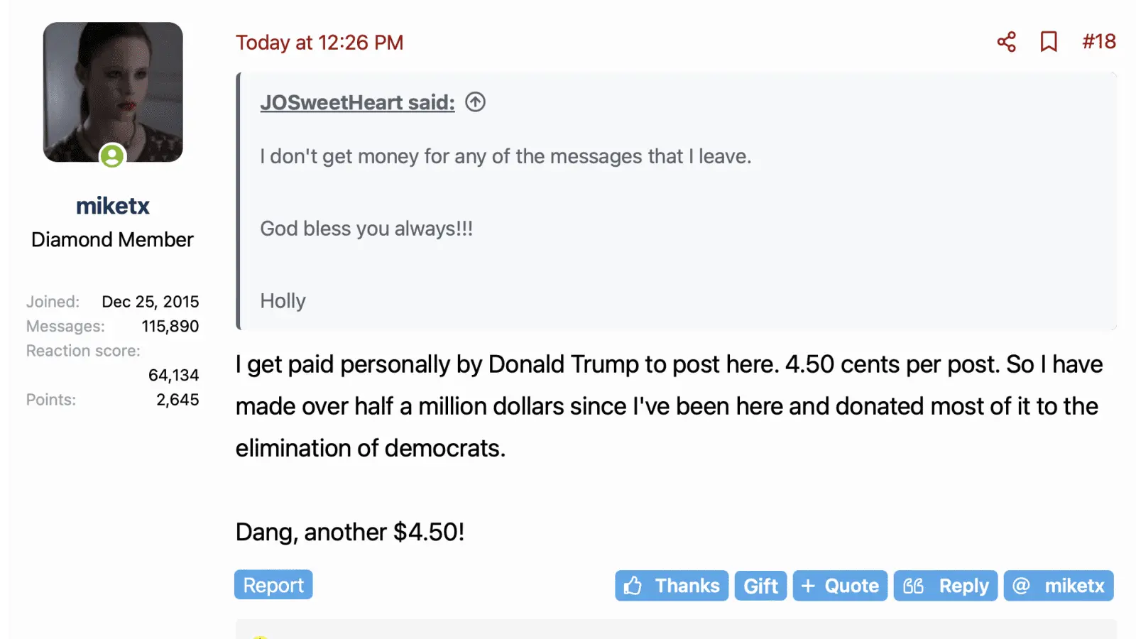This screenshot has height=639, width=1136.
Task: Open the permalink #18
Action: coord(1098,42)
